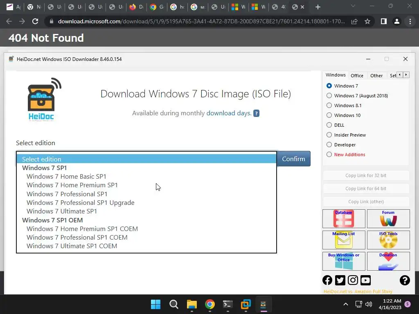Choose Windows 7 Home Basic SP1

[x=146, y=177]
